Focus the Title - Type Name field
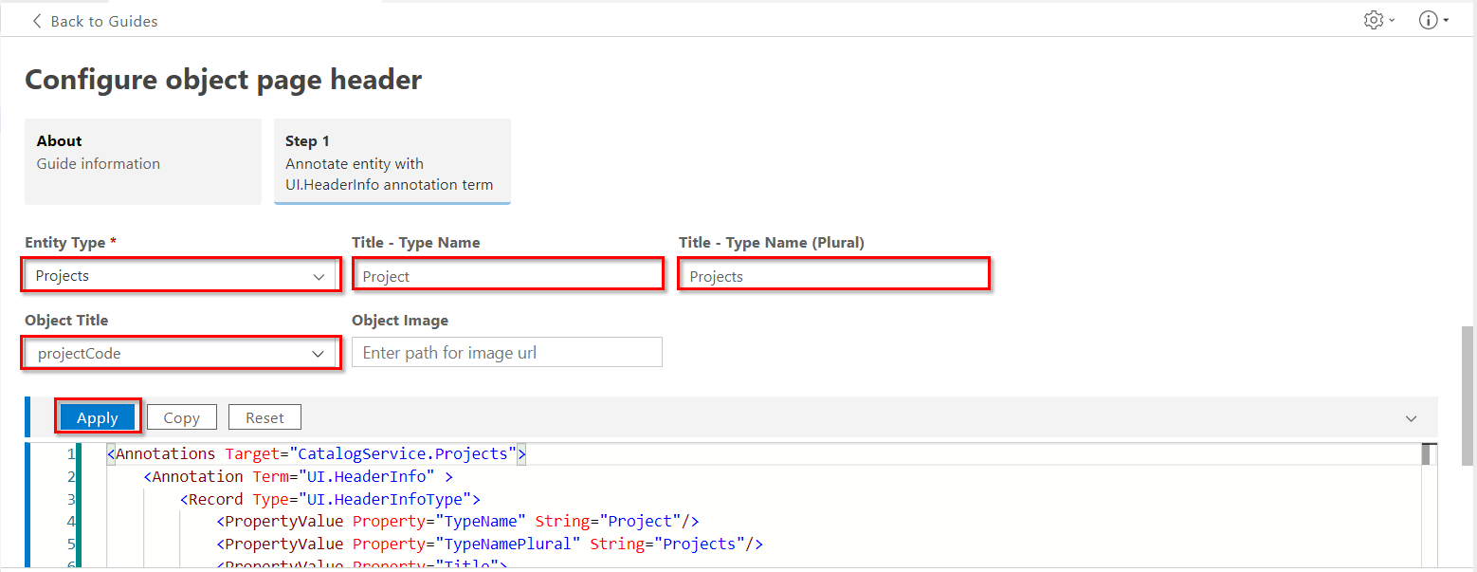 [x=507, y=276]
